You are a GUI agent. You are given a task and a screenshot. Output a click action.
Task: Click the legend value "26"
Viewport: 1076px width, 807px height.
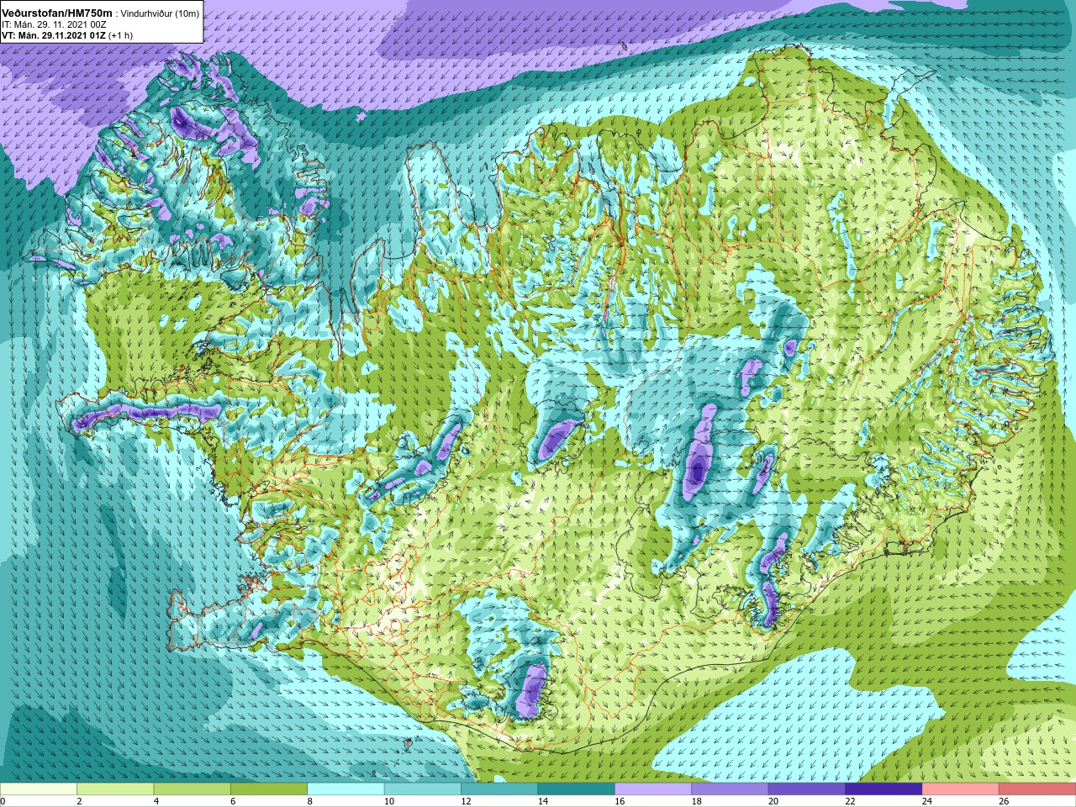click(1004, 801)
